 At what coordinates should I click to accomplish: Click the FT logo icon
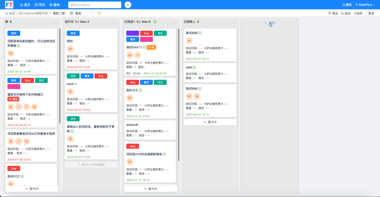(x=9, y=5)
